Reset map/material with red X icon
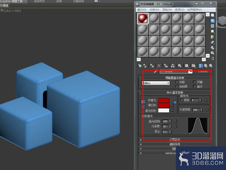 point(159,66)
